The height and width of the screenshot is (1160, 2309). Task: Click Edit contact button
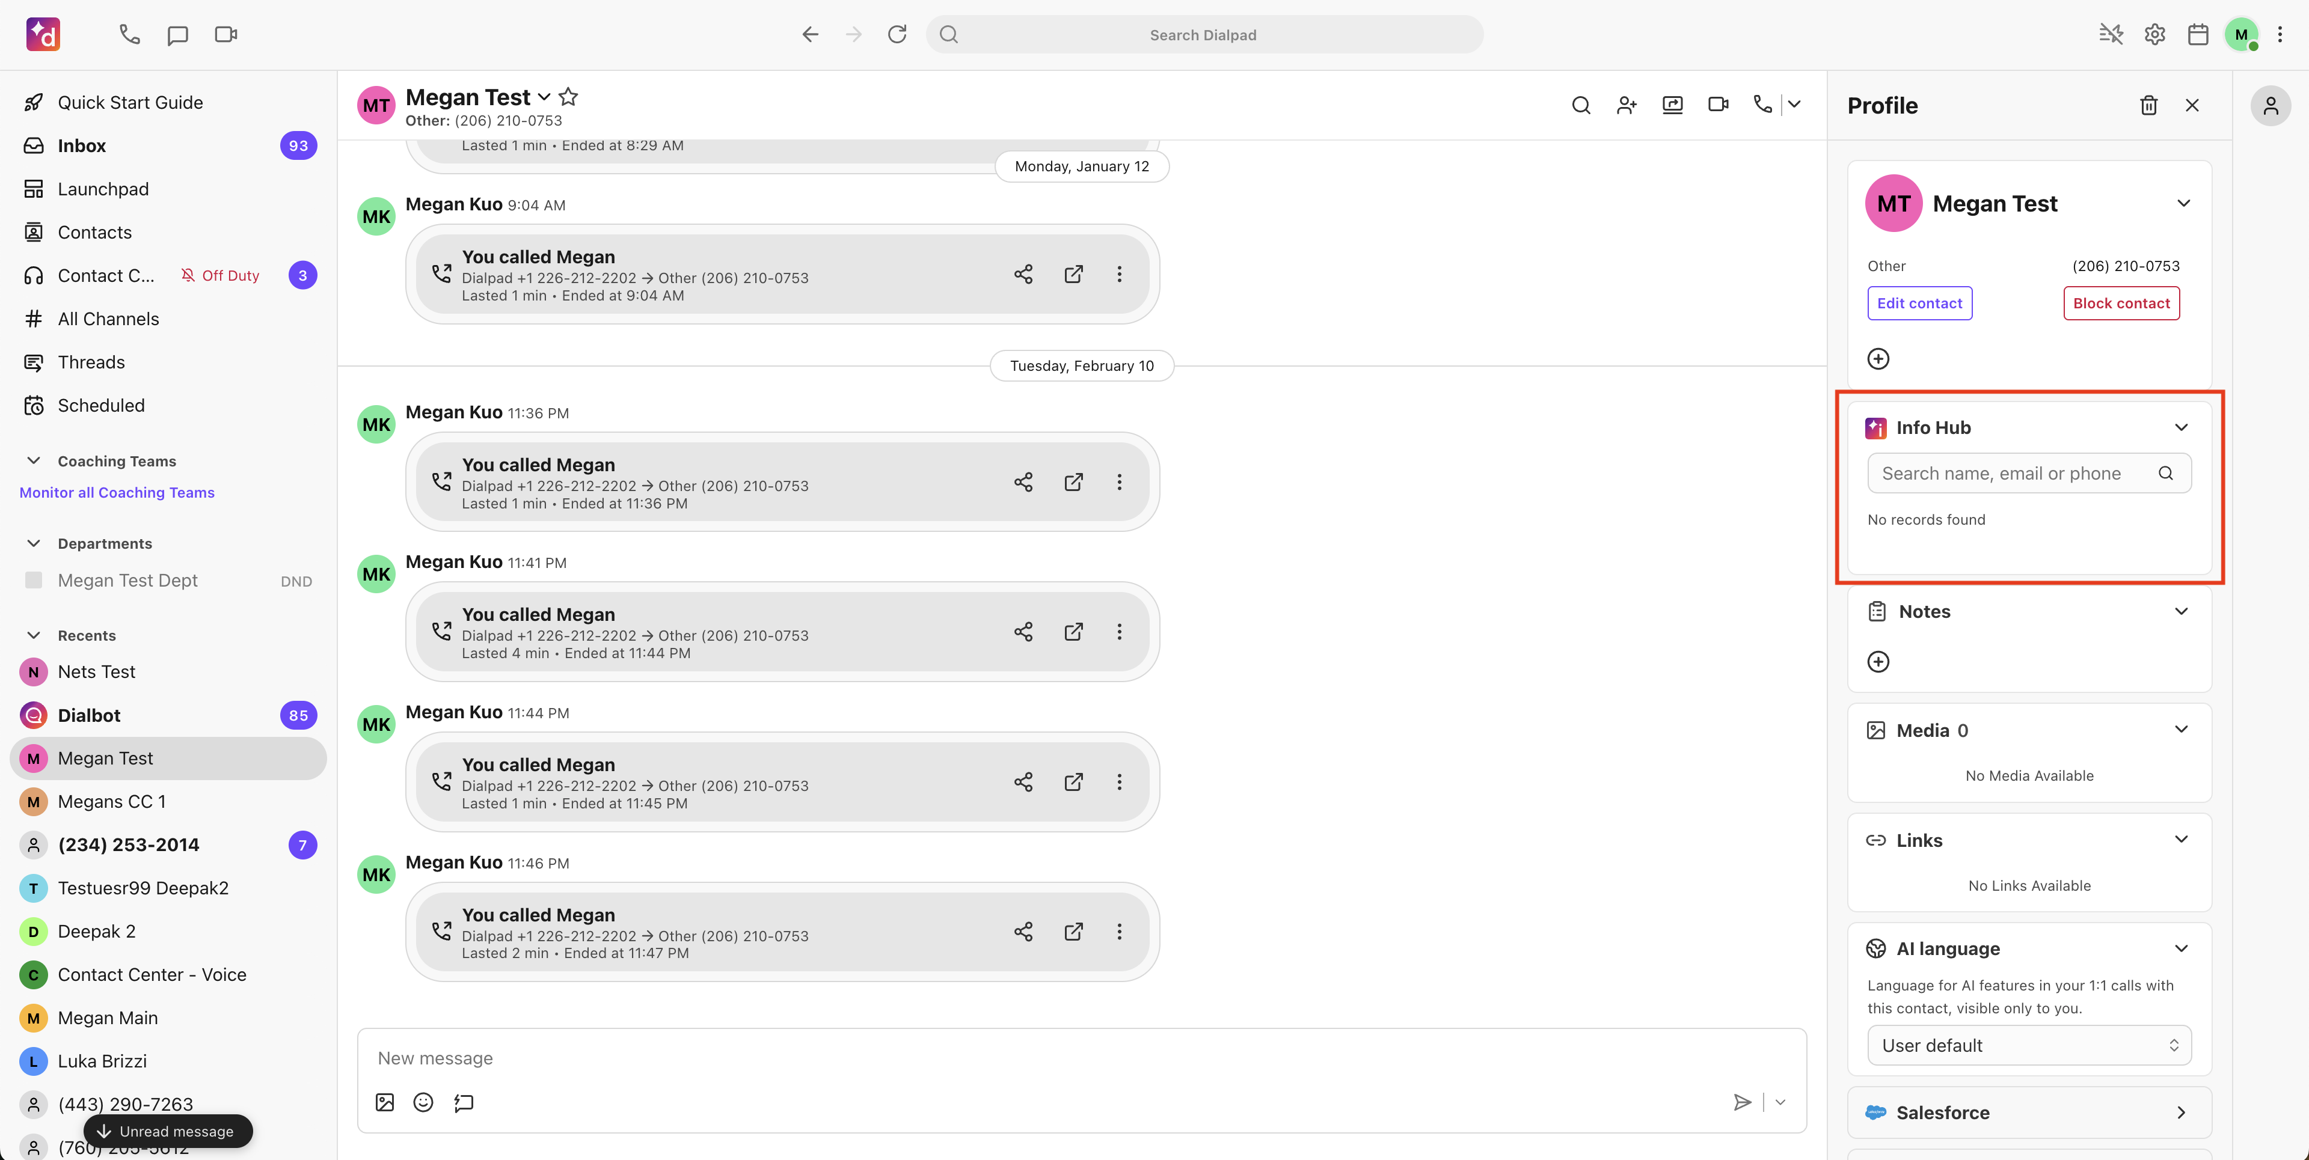point(1919,303)
